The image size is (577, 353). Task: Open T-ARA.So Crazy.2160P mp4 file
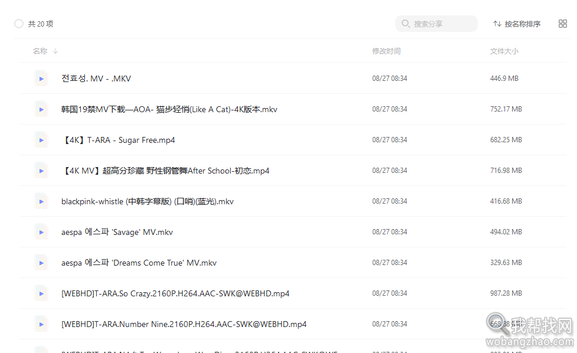(175, 294)
